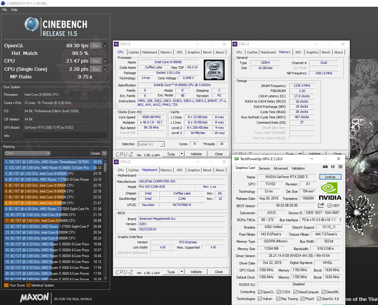The image size is (378, 305).
Task: Take a screenshot using GPU-Z camera icon
Action: pos(325,167)
